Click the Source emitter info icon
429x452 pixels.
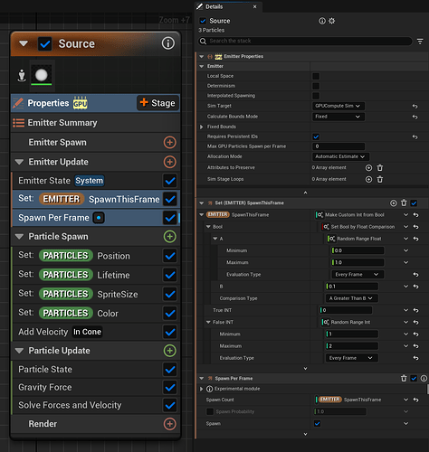coord(167,43)
